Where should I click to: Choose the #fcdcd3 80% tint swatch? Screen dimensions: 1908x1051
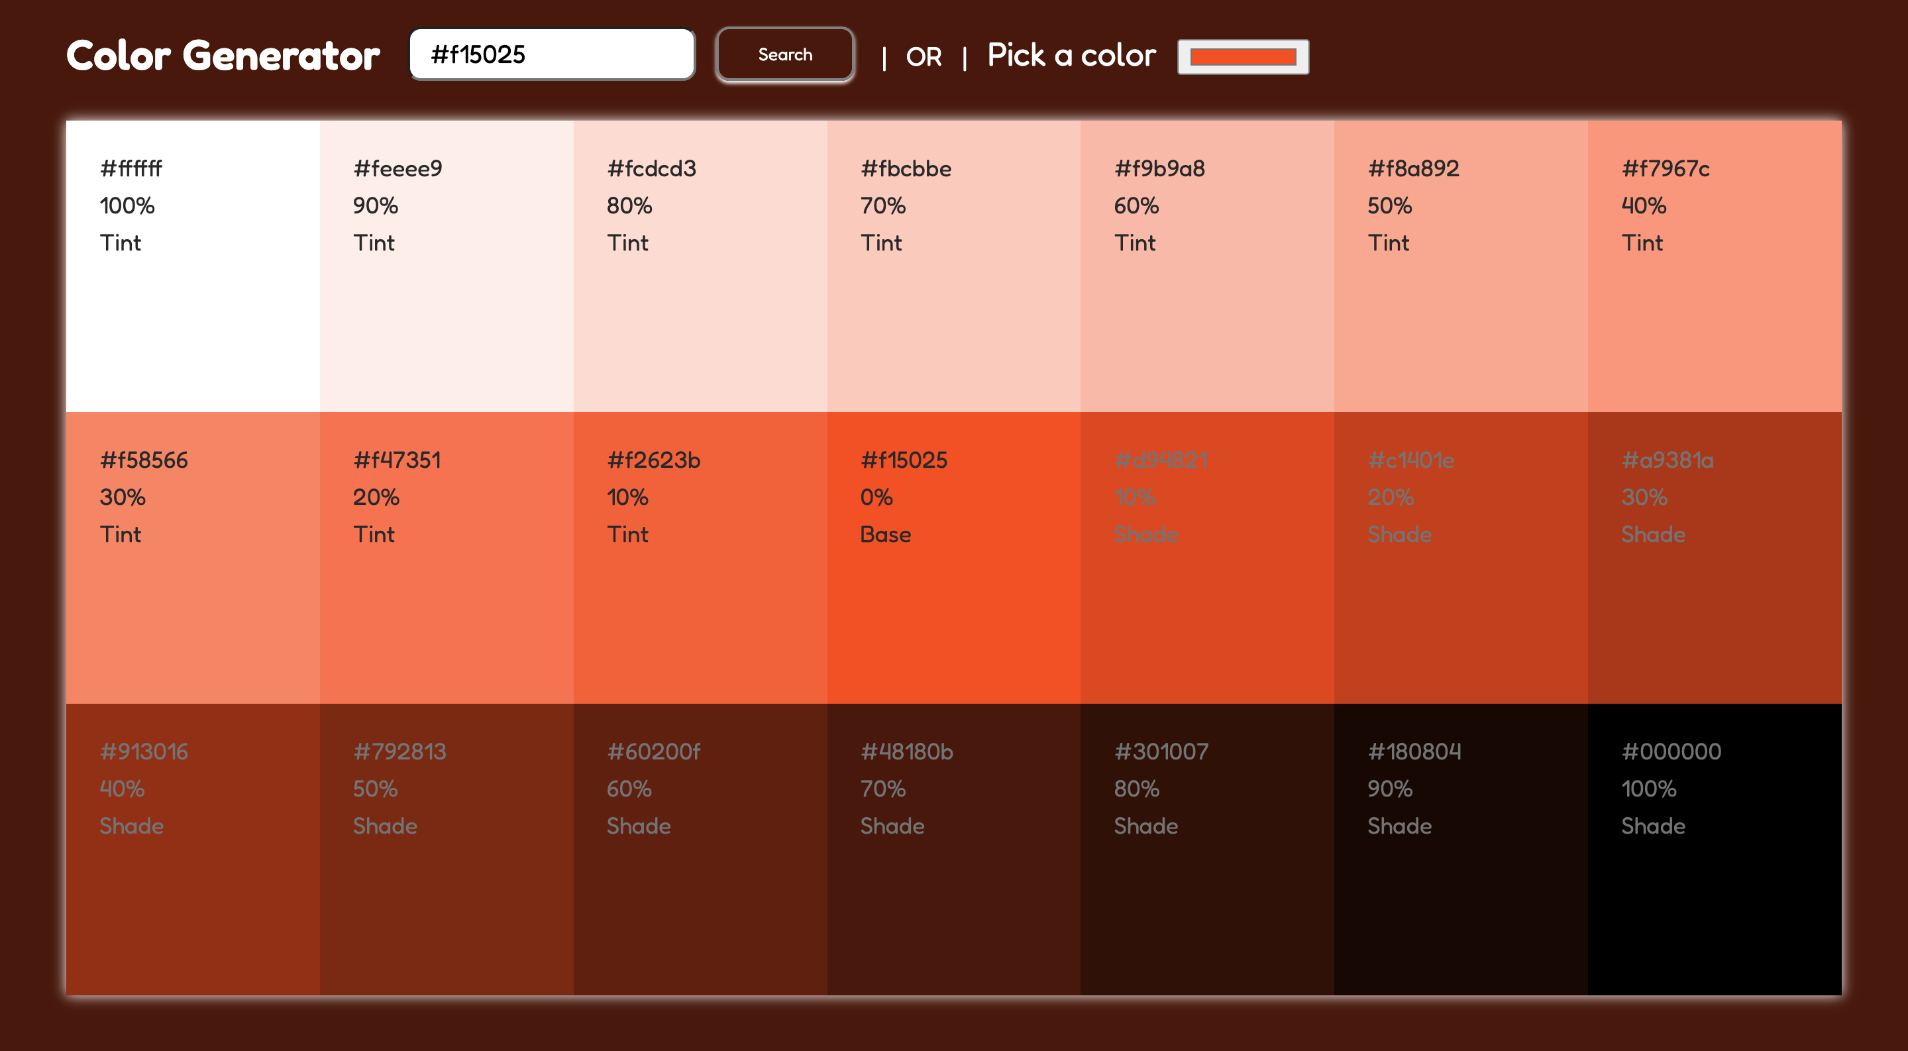coord(700,266)
